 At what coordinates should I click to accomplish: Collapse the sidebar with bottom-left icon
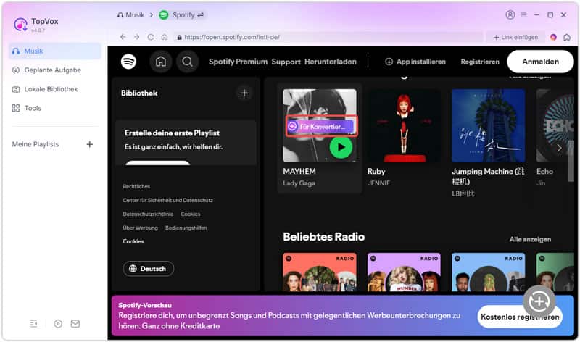(x=33, y=324)
